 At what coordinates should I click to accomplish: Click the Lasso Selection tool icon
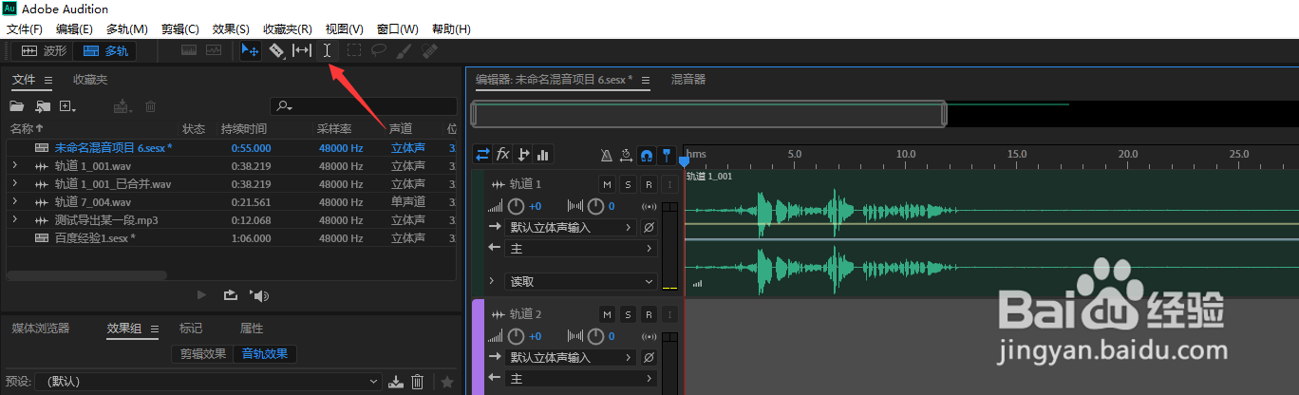(x=379, y=50)
